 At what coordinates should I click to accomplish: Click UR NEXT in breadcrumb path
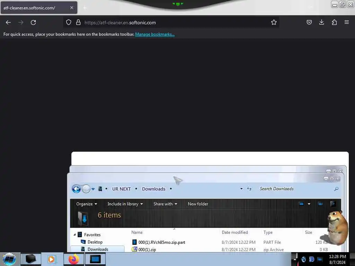tap(121, 189)
